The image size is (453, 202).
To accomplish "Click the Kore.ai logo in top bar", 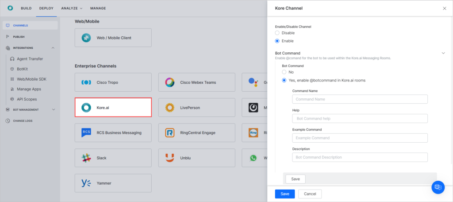I will pos(10,8).
